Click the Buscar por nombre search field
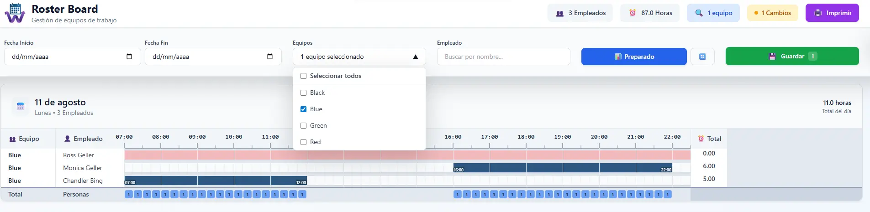870x212 pixels. click(504, 57)
